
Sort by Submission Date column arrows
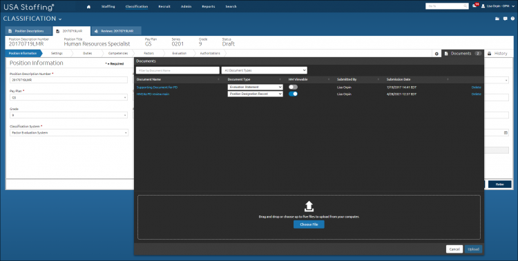(x=448, y=79)
